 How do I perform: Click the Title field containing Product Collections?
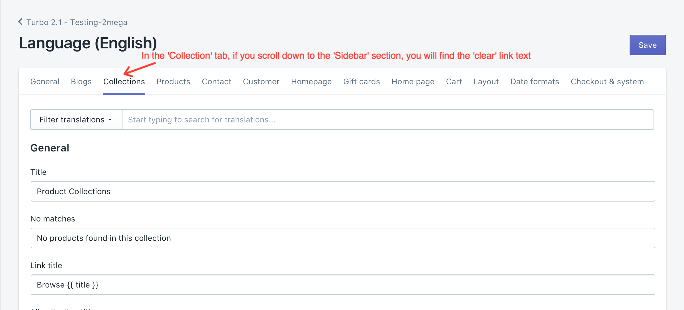coord(343,192)
